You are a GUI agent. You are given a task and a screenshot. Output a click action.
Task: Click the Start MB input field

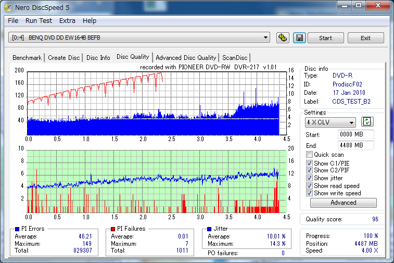[355, 134]
